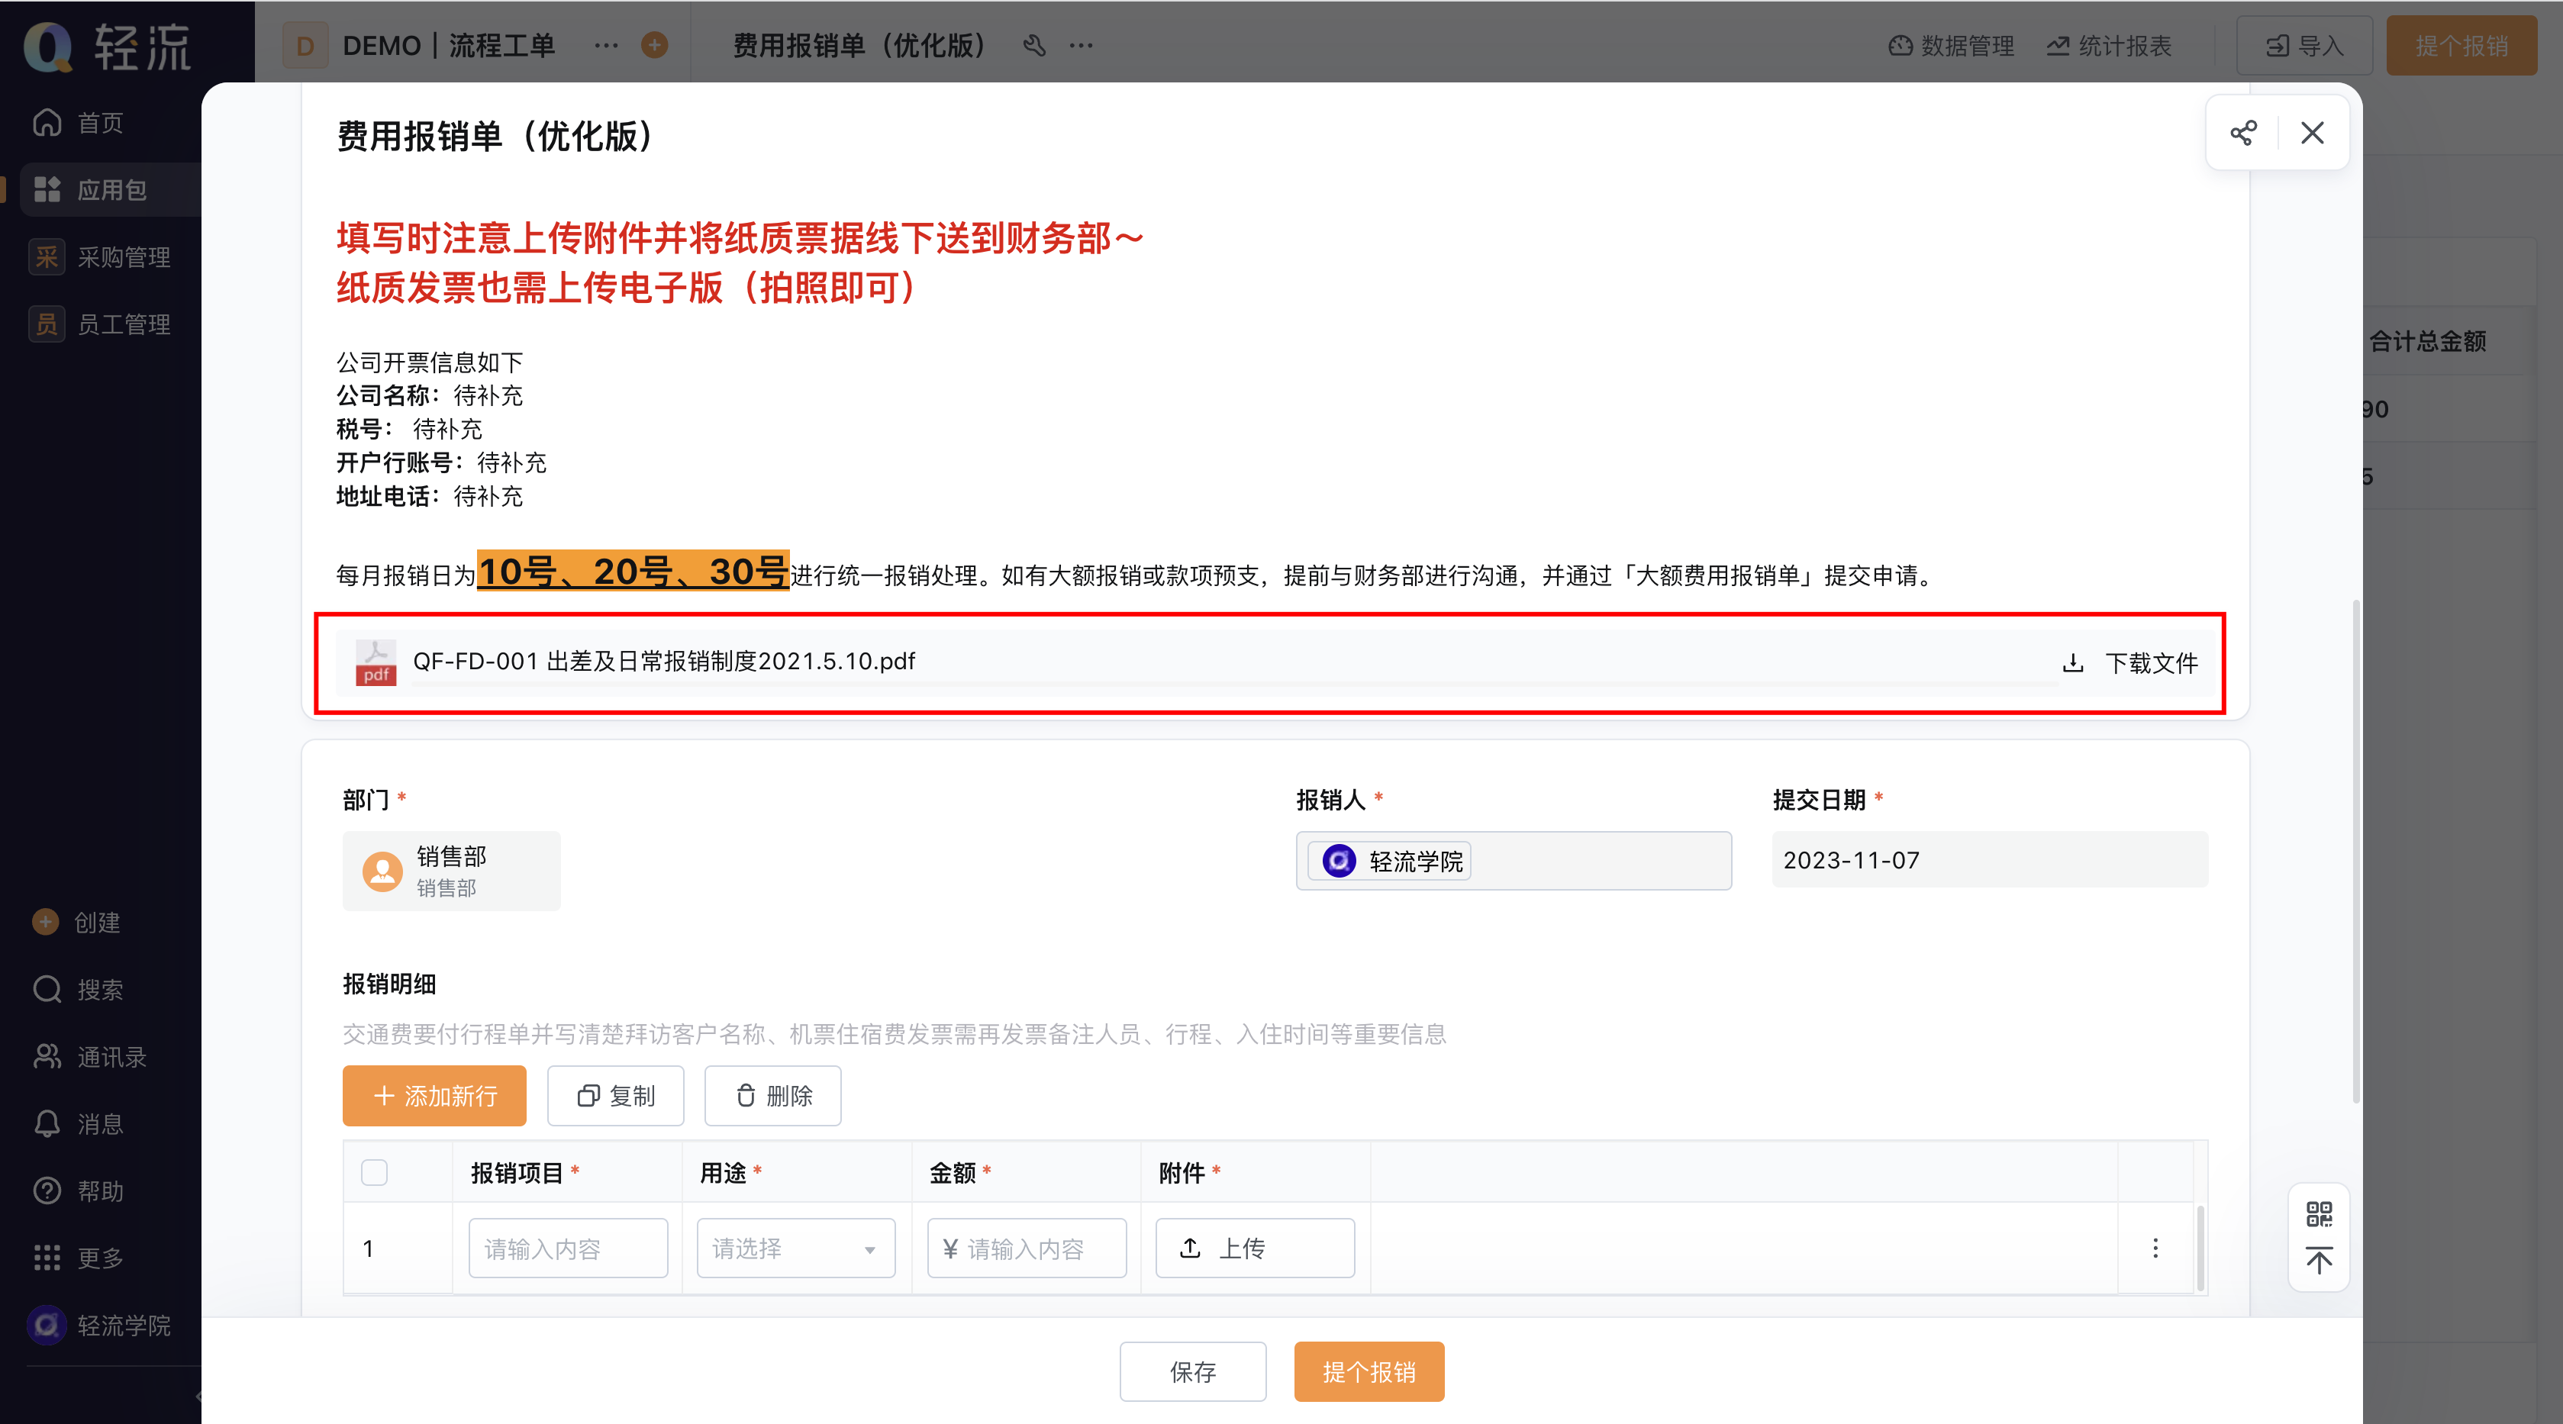2563x1424 pixels.
Task: Open more options dots beside DEMO 流程工单
Action: click(x=606, y=45)
